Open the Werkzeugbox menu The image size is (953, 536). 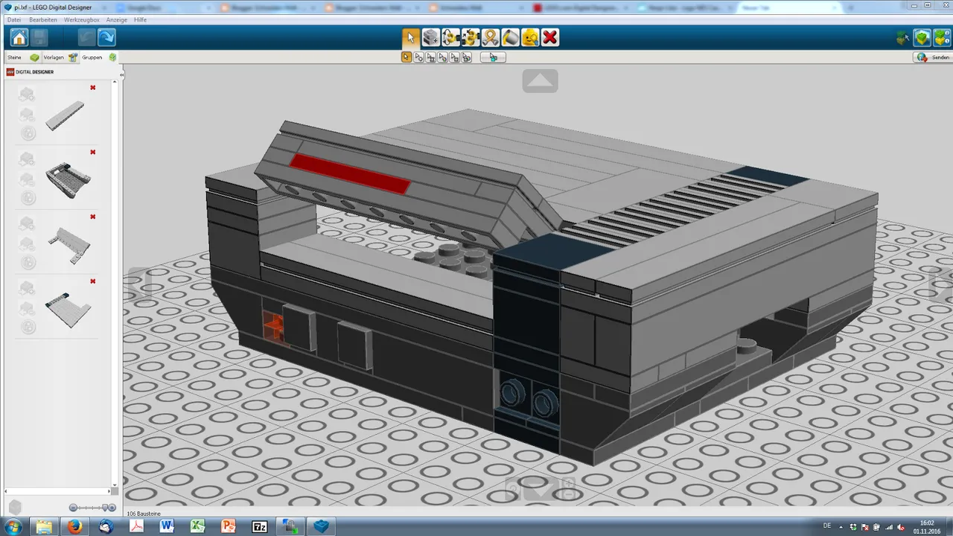[x=81, y=19]
